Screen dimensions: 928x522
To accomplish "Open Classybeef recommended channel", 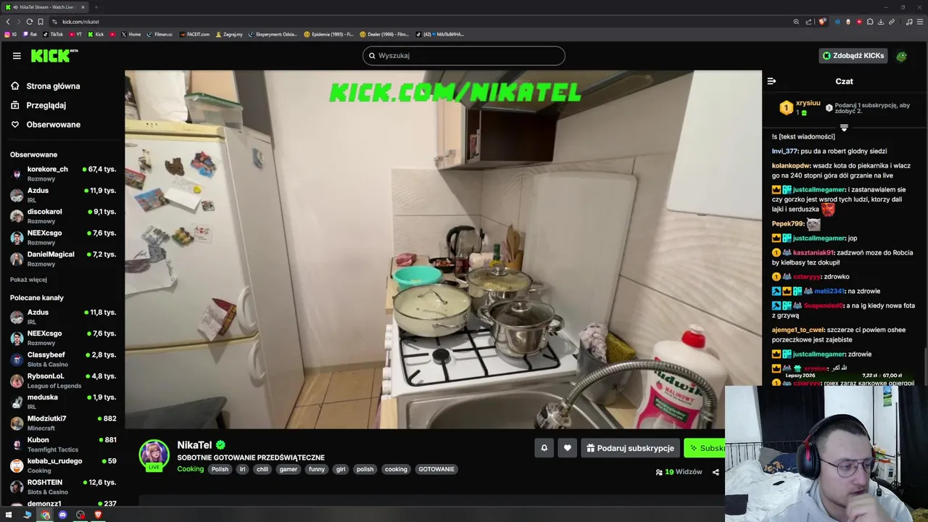I will point(63,359).
